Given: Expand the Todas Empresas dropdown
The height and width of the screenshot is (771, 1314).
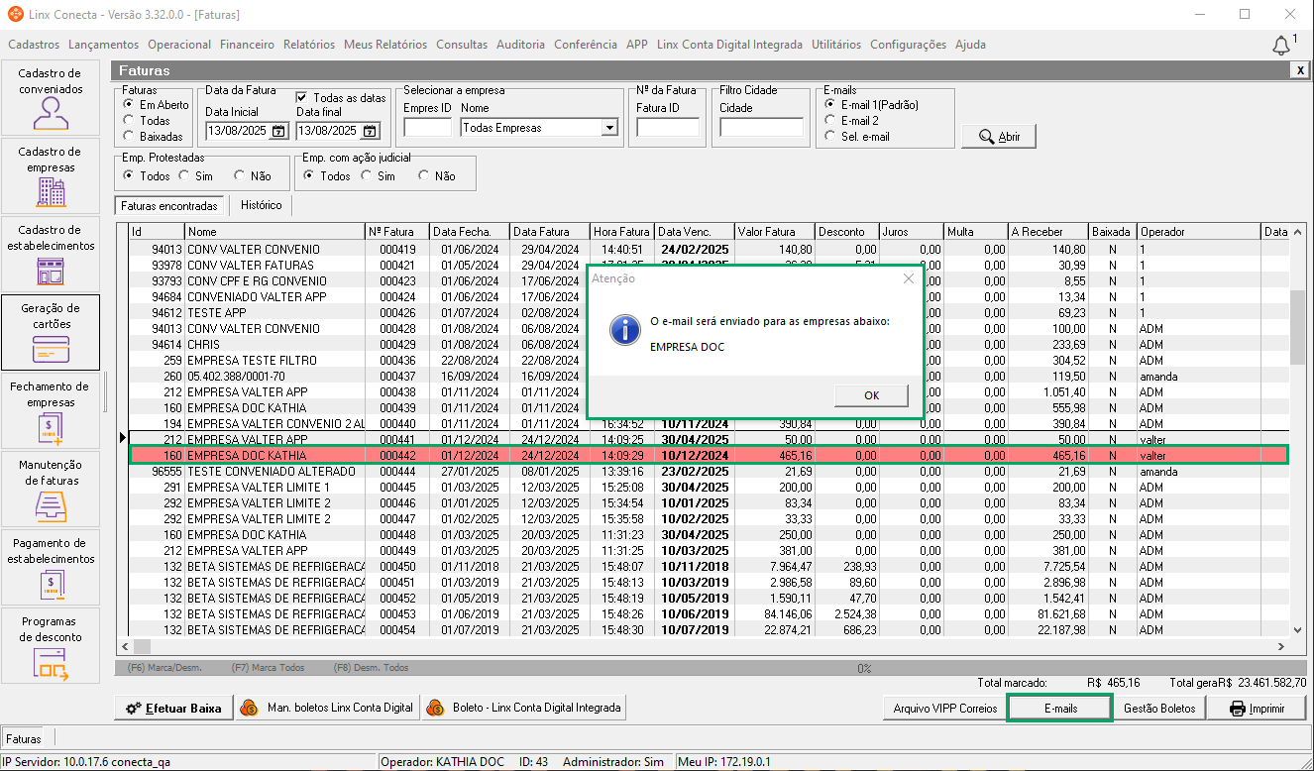Looking at the screenshot, I should click(x=609, y=128).
